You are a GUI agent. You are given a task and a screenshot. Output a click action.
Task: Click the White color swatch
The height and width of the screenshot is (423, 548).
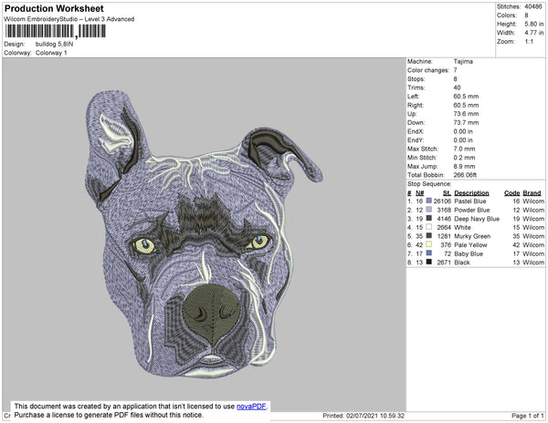click(429, 227)
